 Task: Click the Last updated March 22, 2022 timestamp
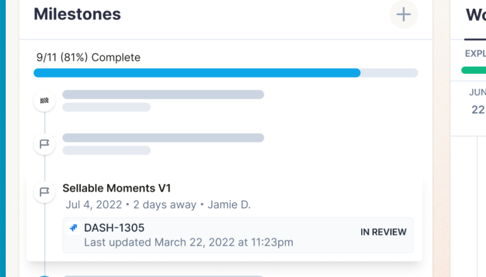point(188,242)
